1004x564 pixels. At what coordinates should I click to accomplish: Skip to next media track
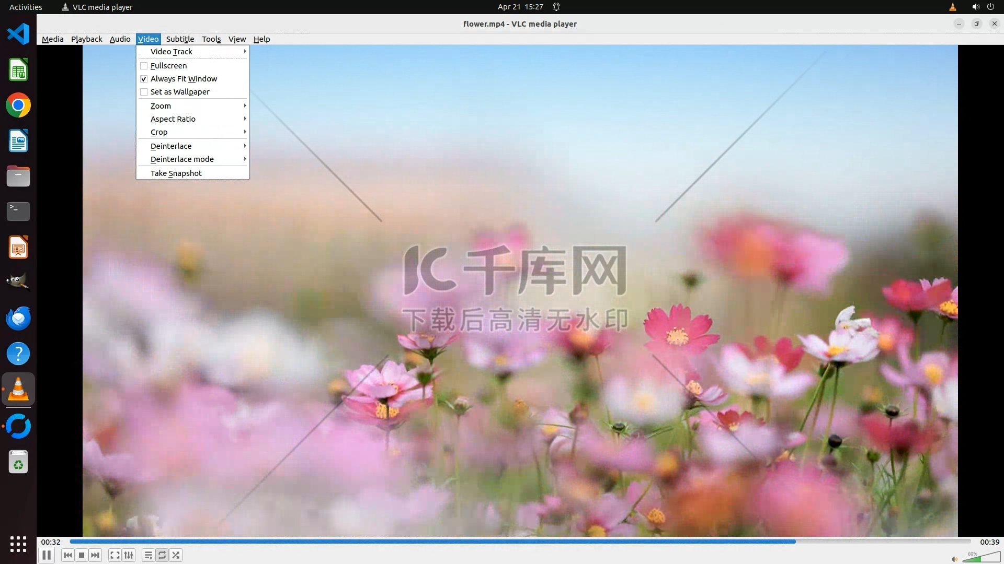click(95, 555)
